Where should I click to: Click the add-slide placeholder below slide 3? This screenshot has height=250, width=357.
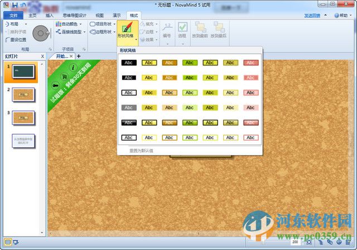[x=23, y=141]
